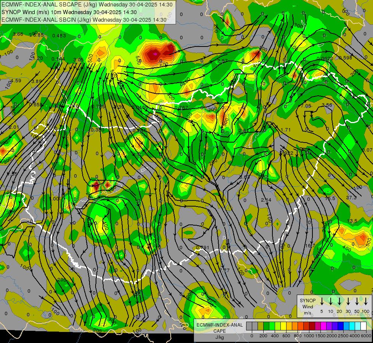Click the 1.55 value on the map
373x343 pixels.
(12, 174)
